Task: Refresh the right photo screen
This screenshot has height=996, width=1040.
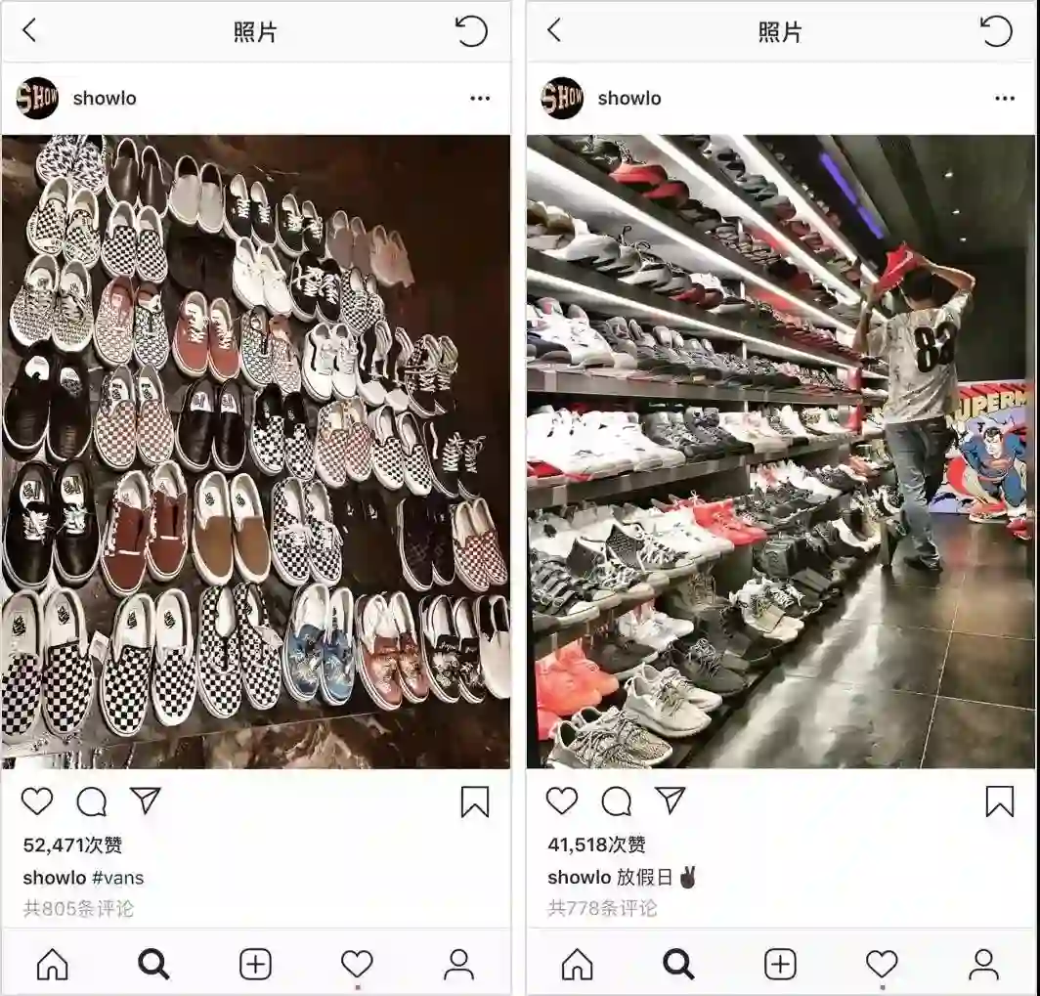Action: [x=996, y=31]
